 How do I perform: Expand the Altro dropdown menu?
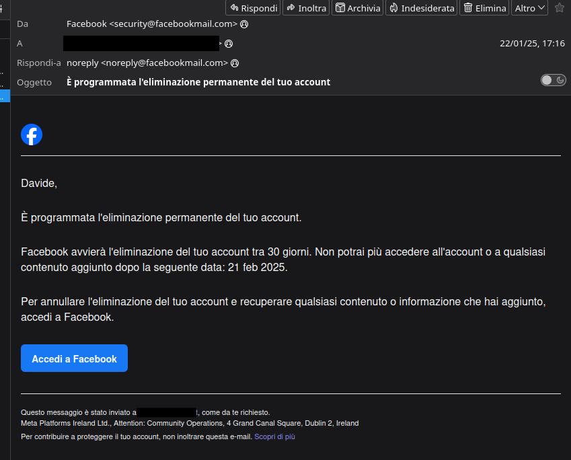(529, 8)
